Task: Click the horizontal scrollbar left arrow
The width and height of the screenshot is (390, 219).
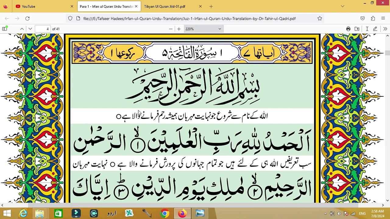Action: click(2, 205)
